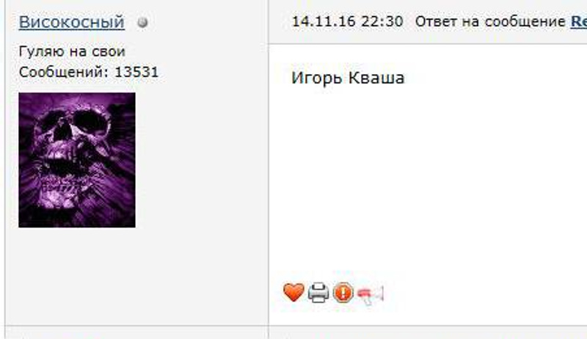Click the message count number 13531
This screenshot has width=587, height=339.
tap(136, 72)
